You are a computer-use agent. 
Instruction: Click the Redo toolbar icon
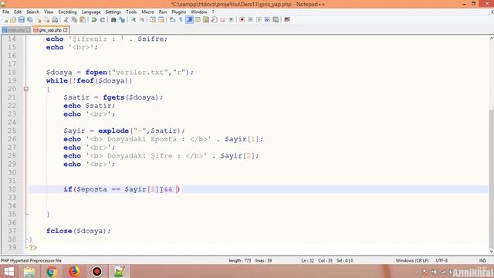[x=103, y=20]
